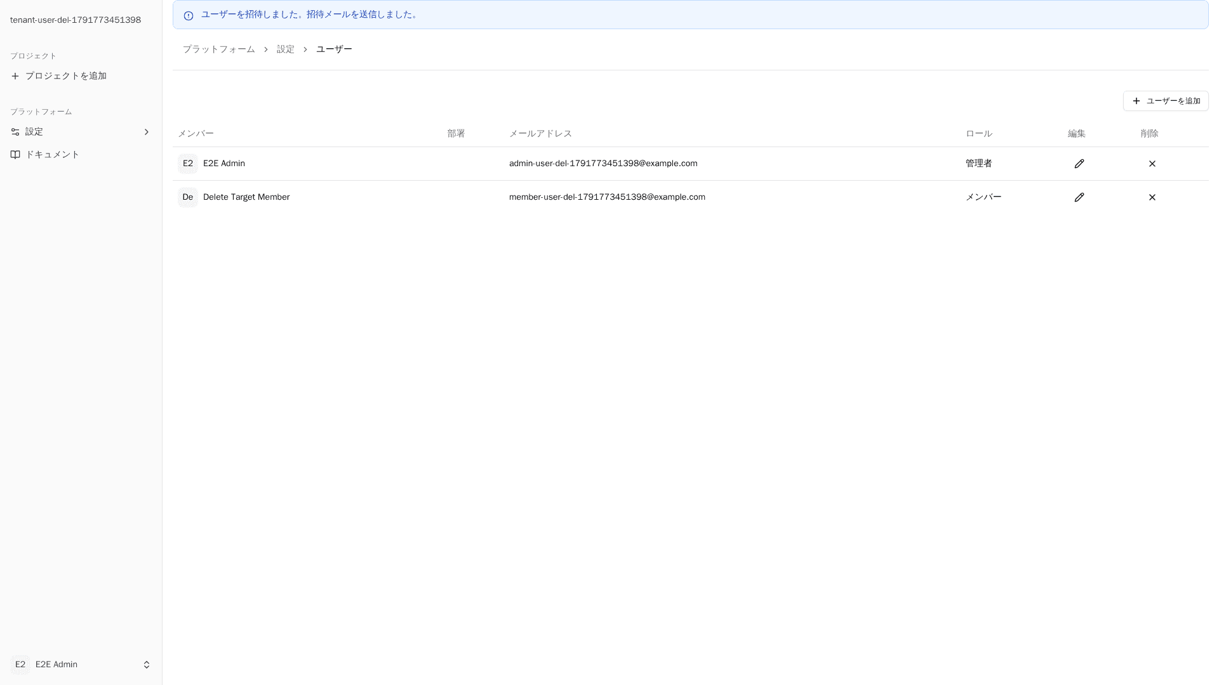Edit Delete Target Member using pencil icon

click(x=1079, y=197)
